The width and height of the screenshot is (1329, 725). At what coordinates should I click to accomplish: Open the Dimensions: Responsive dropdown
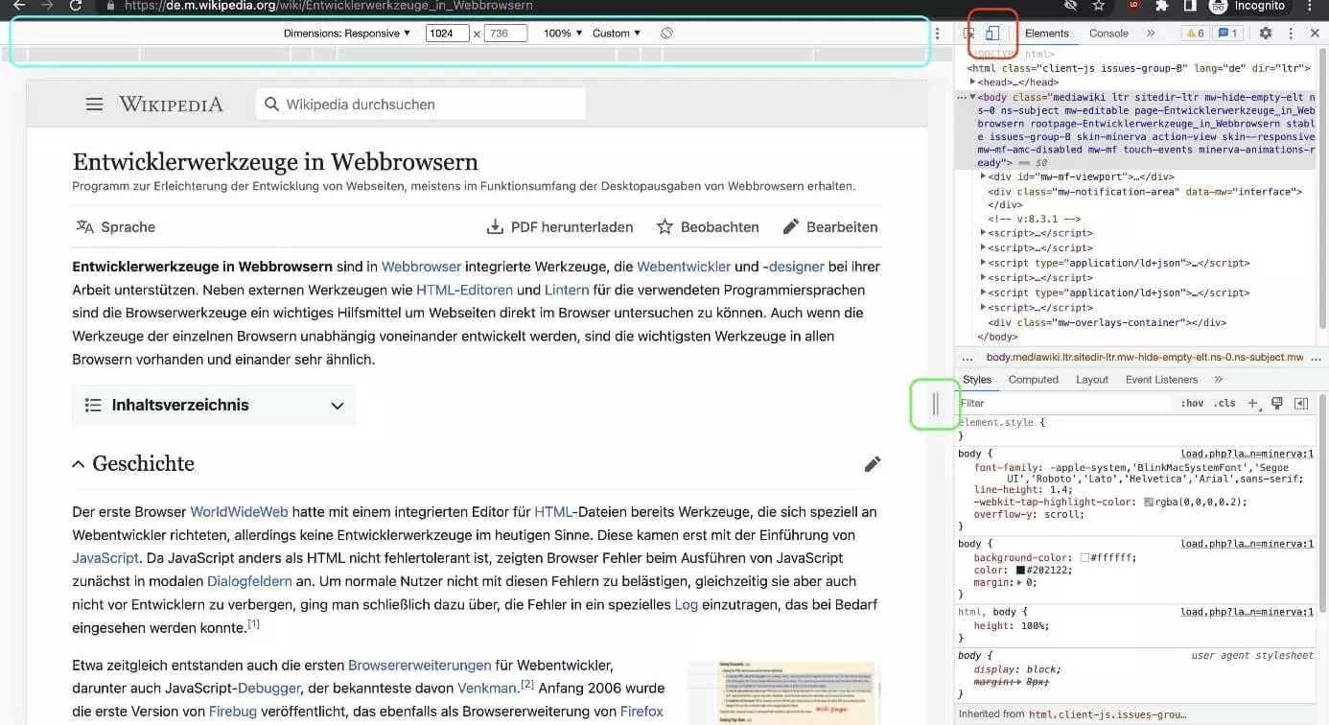[x=347, y=34]
